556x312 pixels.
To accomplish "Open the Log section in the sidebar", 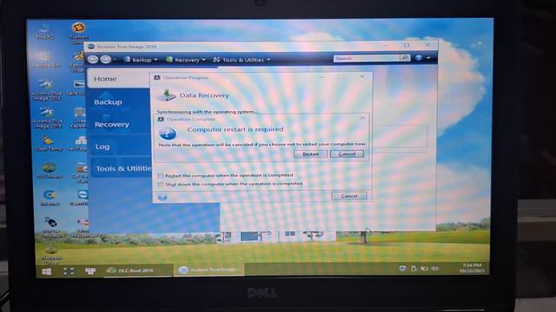I will point(120,146).
